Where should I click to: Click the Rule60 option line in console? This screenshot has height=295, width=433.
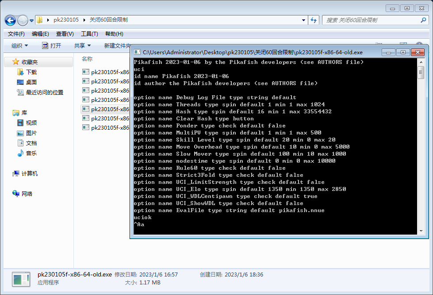click(x=210, y=168)
